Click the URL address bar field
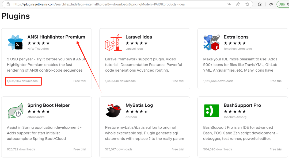Image resolution: width=289 pixels, height=159 pixels. click(118, 4)
